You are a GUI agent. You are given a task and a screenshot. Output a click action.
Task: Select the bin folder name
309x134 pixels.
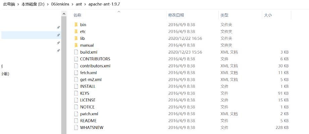click(83, 24)
